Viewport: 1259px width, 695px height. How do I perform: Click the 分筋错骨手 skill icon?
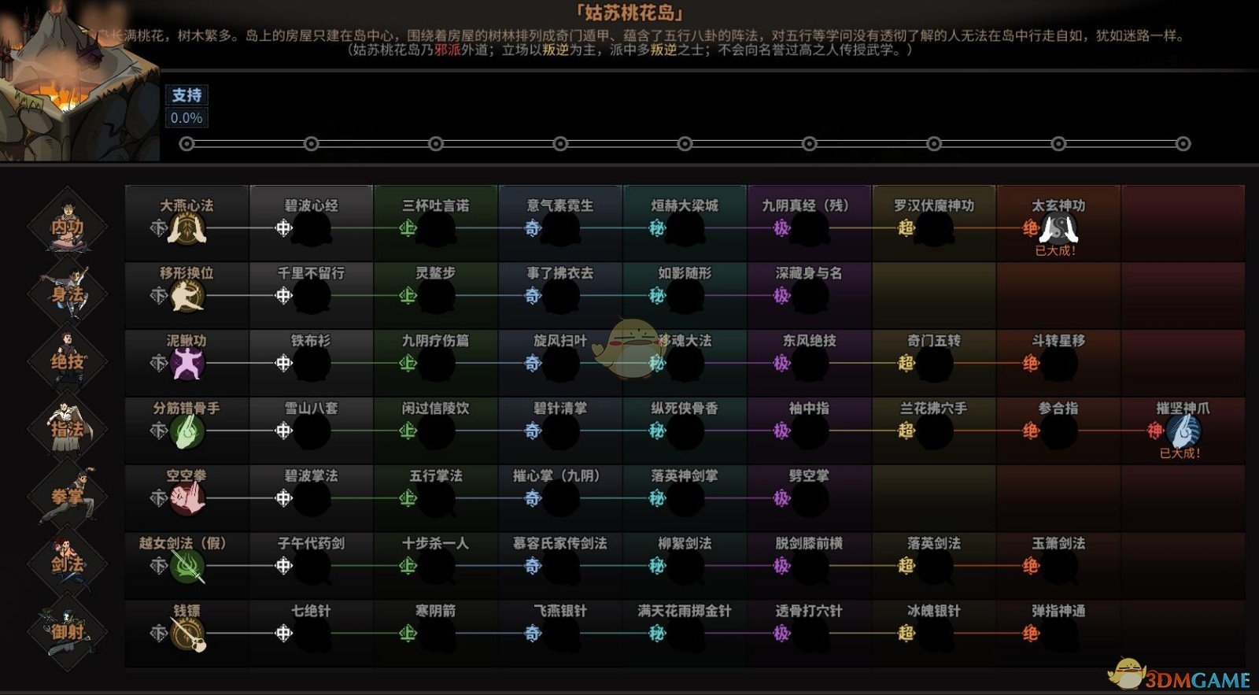click(187, 431)
